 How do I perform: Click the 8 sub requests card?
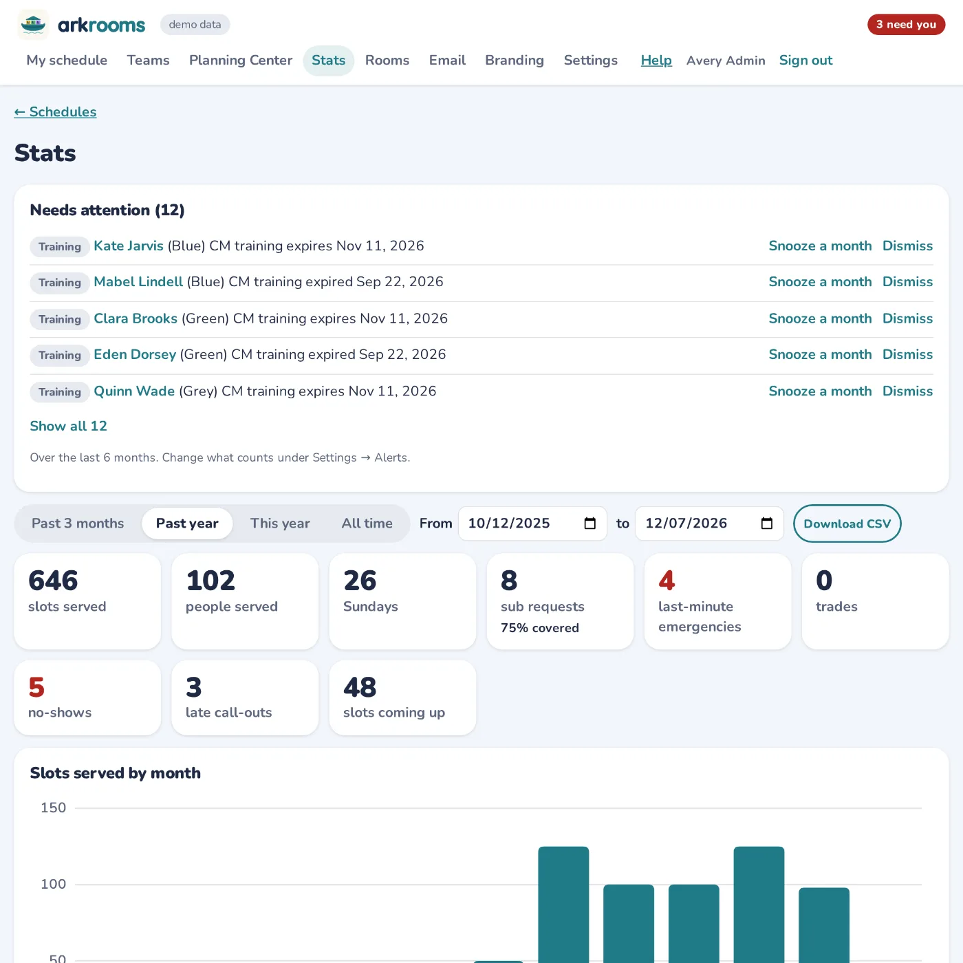pyautogui.click(x=560, y=601)
